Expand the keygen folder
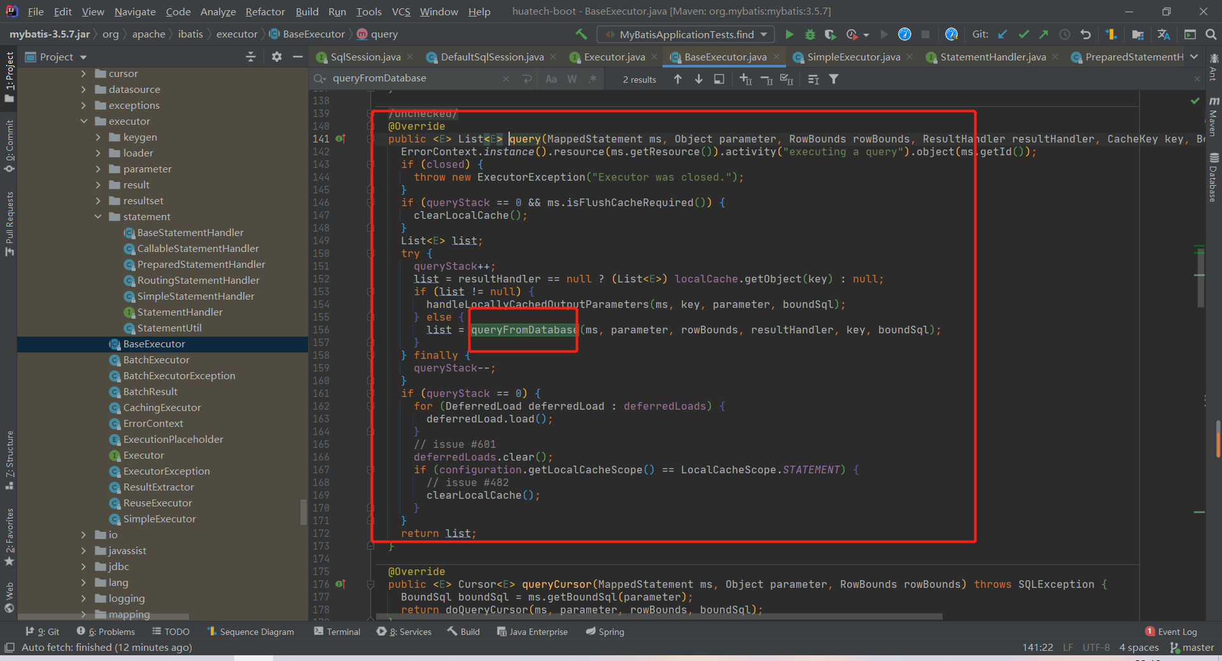The height and width of the screenshot is (661, 1222). pos(98,137)
